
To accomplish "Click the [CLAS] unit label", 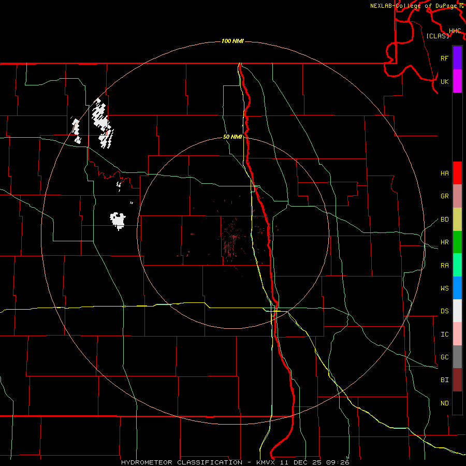I will pyautogui.click(x=438, y=36).
